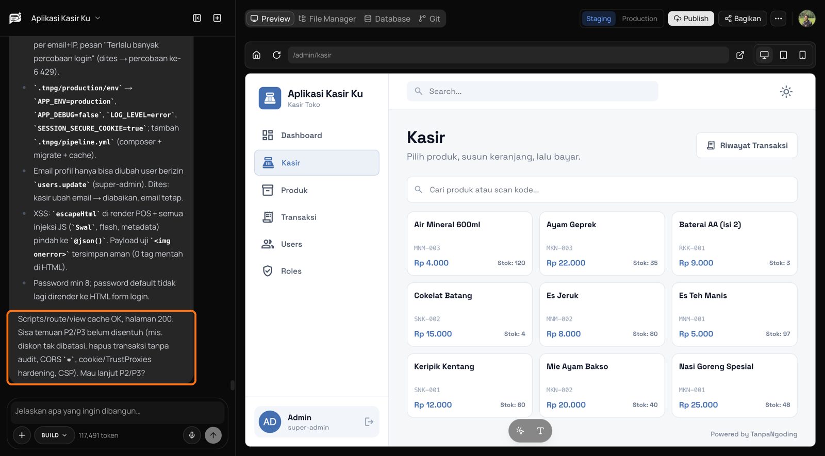Open Produk in the sidebar
825x456 pixels.
coord(317,190)
